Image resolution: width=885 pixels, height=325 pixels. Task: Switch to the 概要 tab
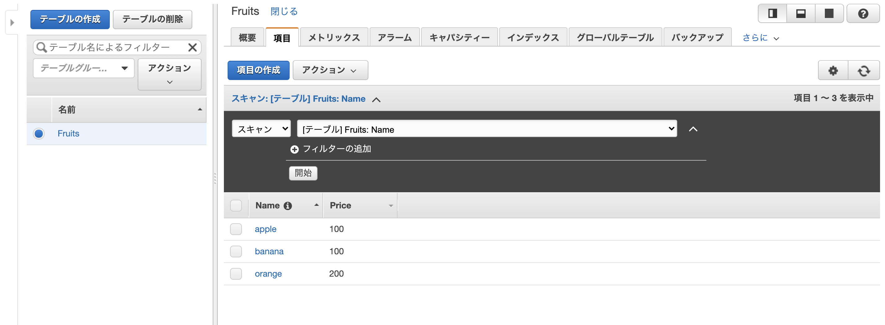point(247,38)
